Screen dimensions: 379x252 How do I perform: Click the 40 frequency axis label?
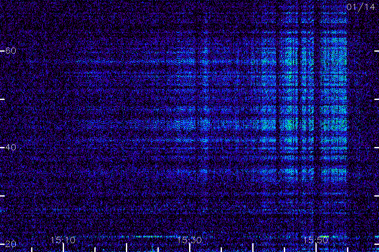11,147
